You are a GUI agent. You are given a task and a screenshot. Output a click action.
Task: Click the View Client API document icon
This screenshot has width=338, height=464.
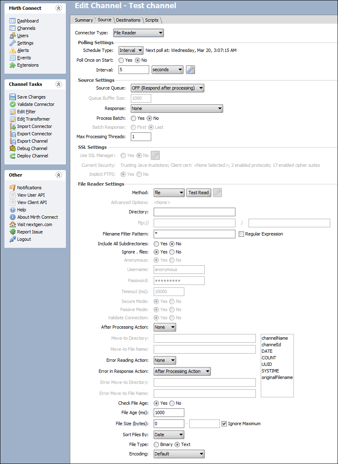click(12, 202)
